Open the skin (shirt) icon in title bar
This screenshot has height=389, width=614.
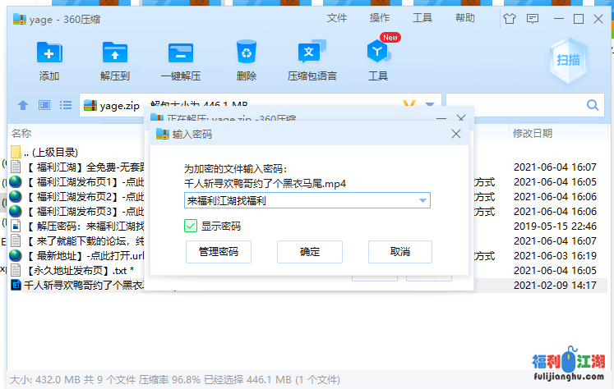click(509, 18)
